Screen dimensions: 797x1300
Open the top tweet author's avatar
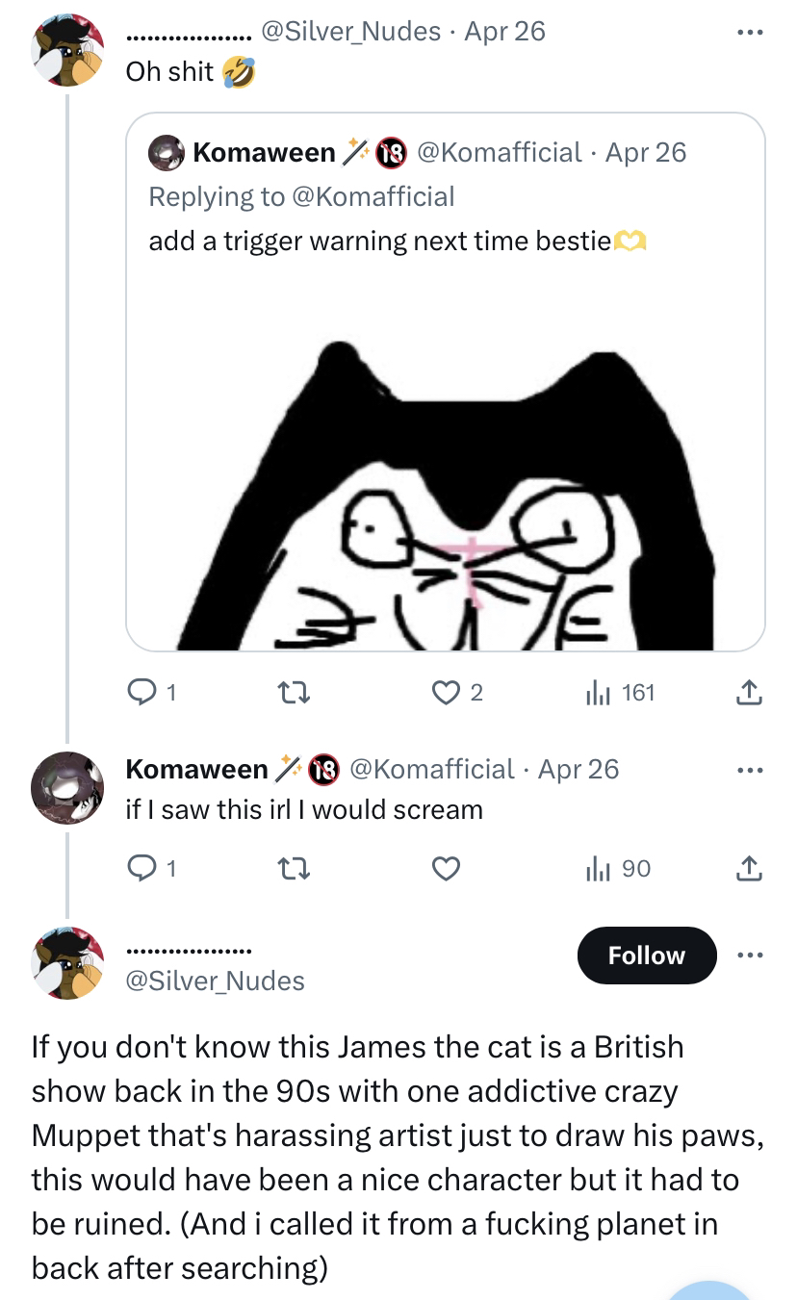click(x=66, y=51)
